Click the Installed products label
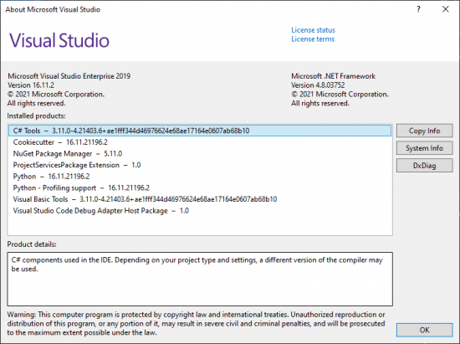Image resolution: width=460 pixels, height=344 pixels. pos(36,116)
